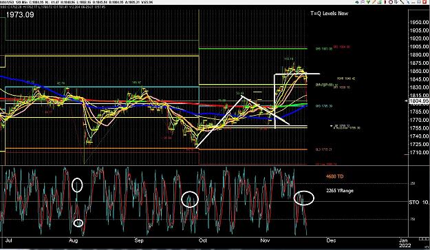The width and height of the screenshot is (430, 250).
Task: Click the round clock icon in top toolbar
Action: coord(391,2)
